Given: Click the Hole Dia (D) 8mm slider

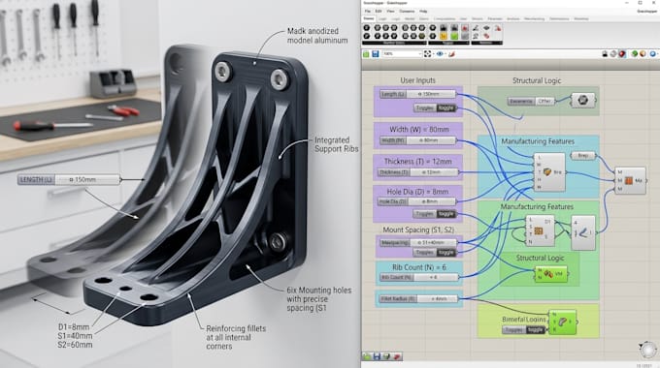Looking at the screenshot, I should (x=416, y=201).
